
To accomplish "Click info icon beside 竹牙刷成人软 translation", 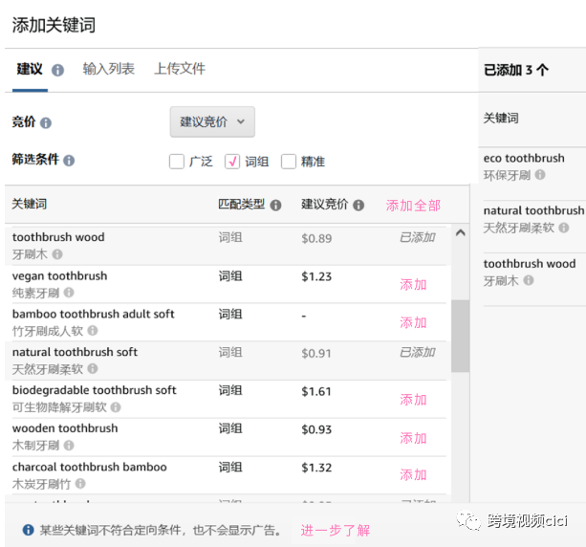I will [x=93, y=331].
